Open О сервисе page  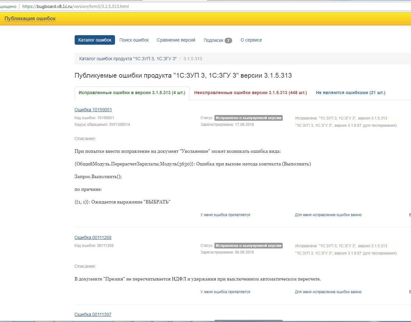click(251, 40)
